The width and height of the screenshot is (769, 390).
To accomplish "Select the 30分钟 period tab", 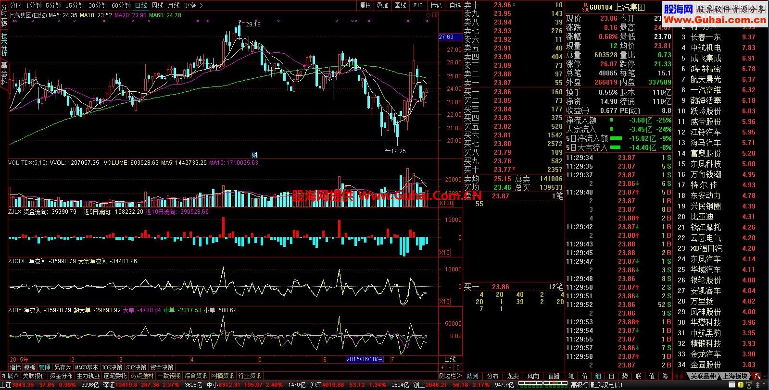I will [x=98, y=5].
